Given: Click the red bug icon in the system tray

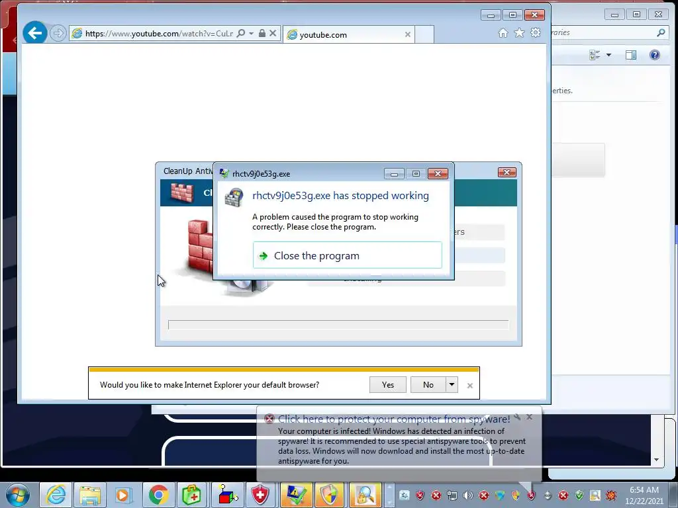Looking at the screenshot, I should pyautogui.click(x=611, y=495).
